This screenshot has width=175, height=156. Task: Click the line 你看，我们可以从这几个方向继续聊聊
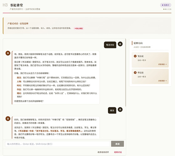click(x=32, y=73)
